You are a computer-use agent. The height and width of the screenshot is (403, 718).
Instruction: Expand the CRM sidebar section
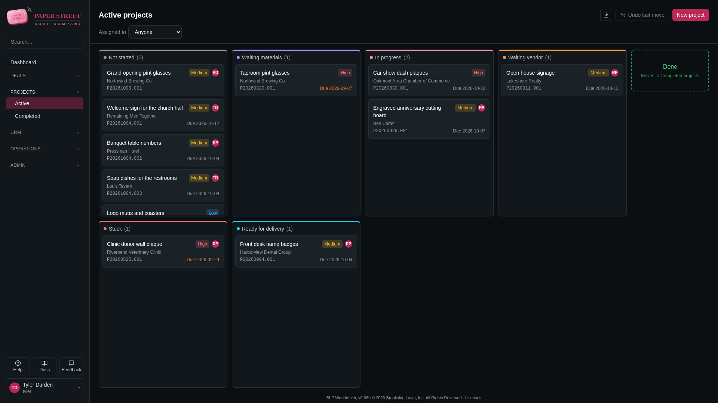click(x=45, y=132)
